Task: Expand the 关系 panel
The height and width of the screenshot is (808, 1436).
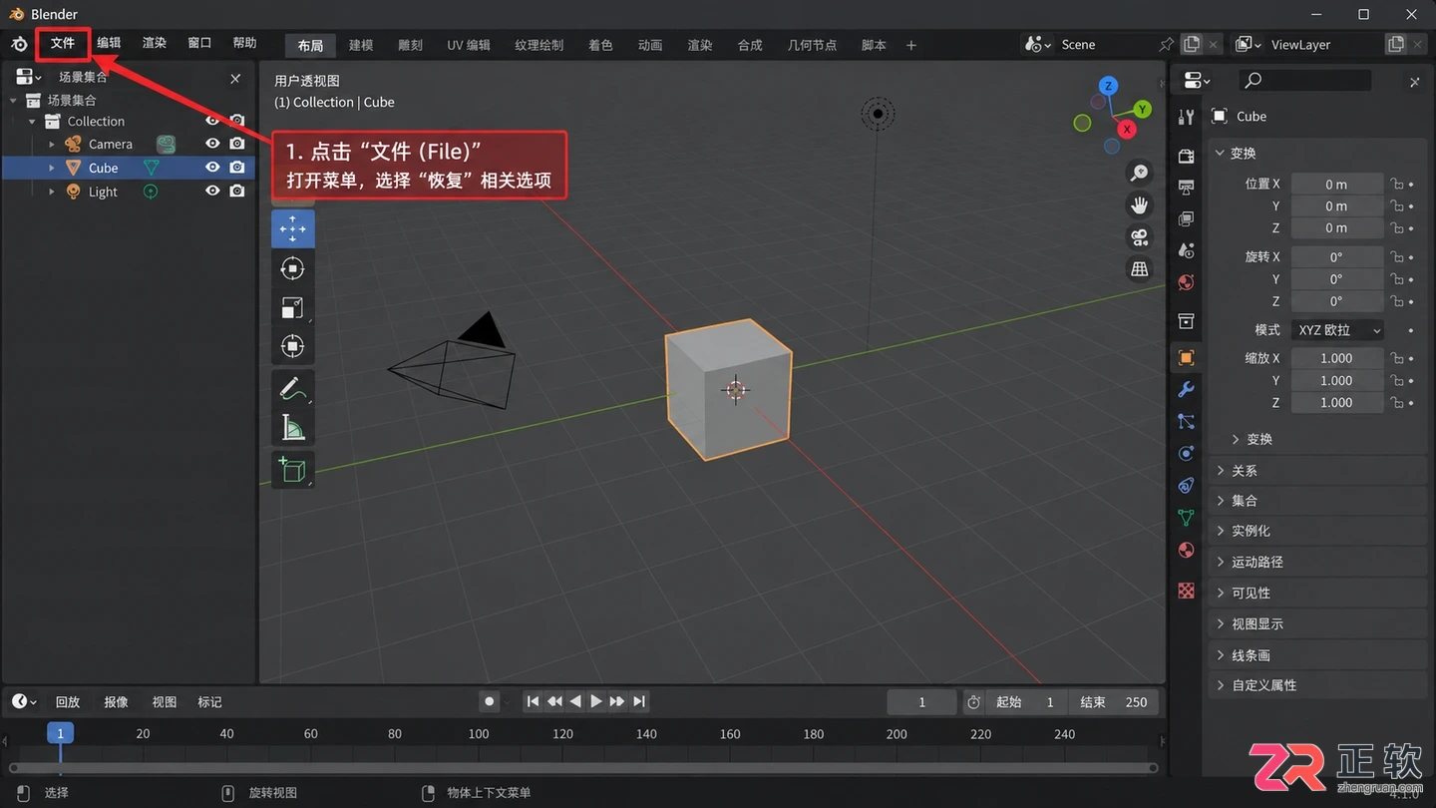Action: (1319, 471)
